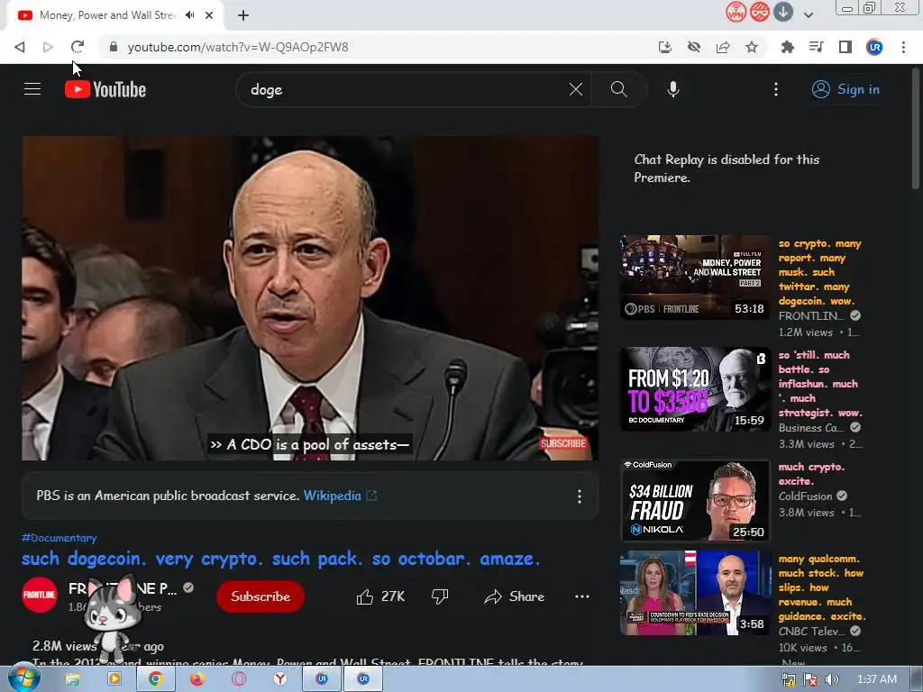Open ColdFusion channel name
The height and width of the screenshot is (692, 923).
[805, 496]
